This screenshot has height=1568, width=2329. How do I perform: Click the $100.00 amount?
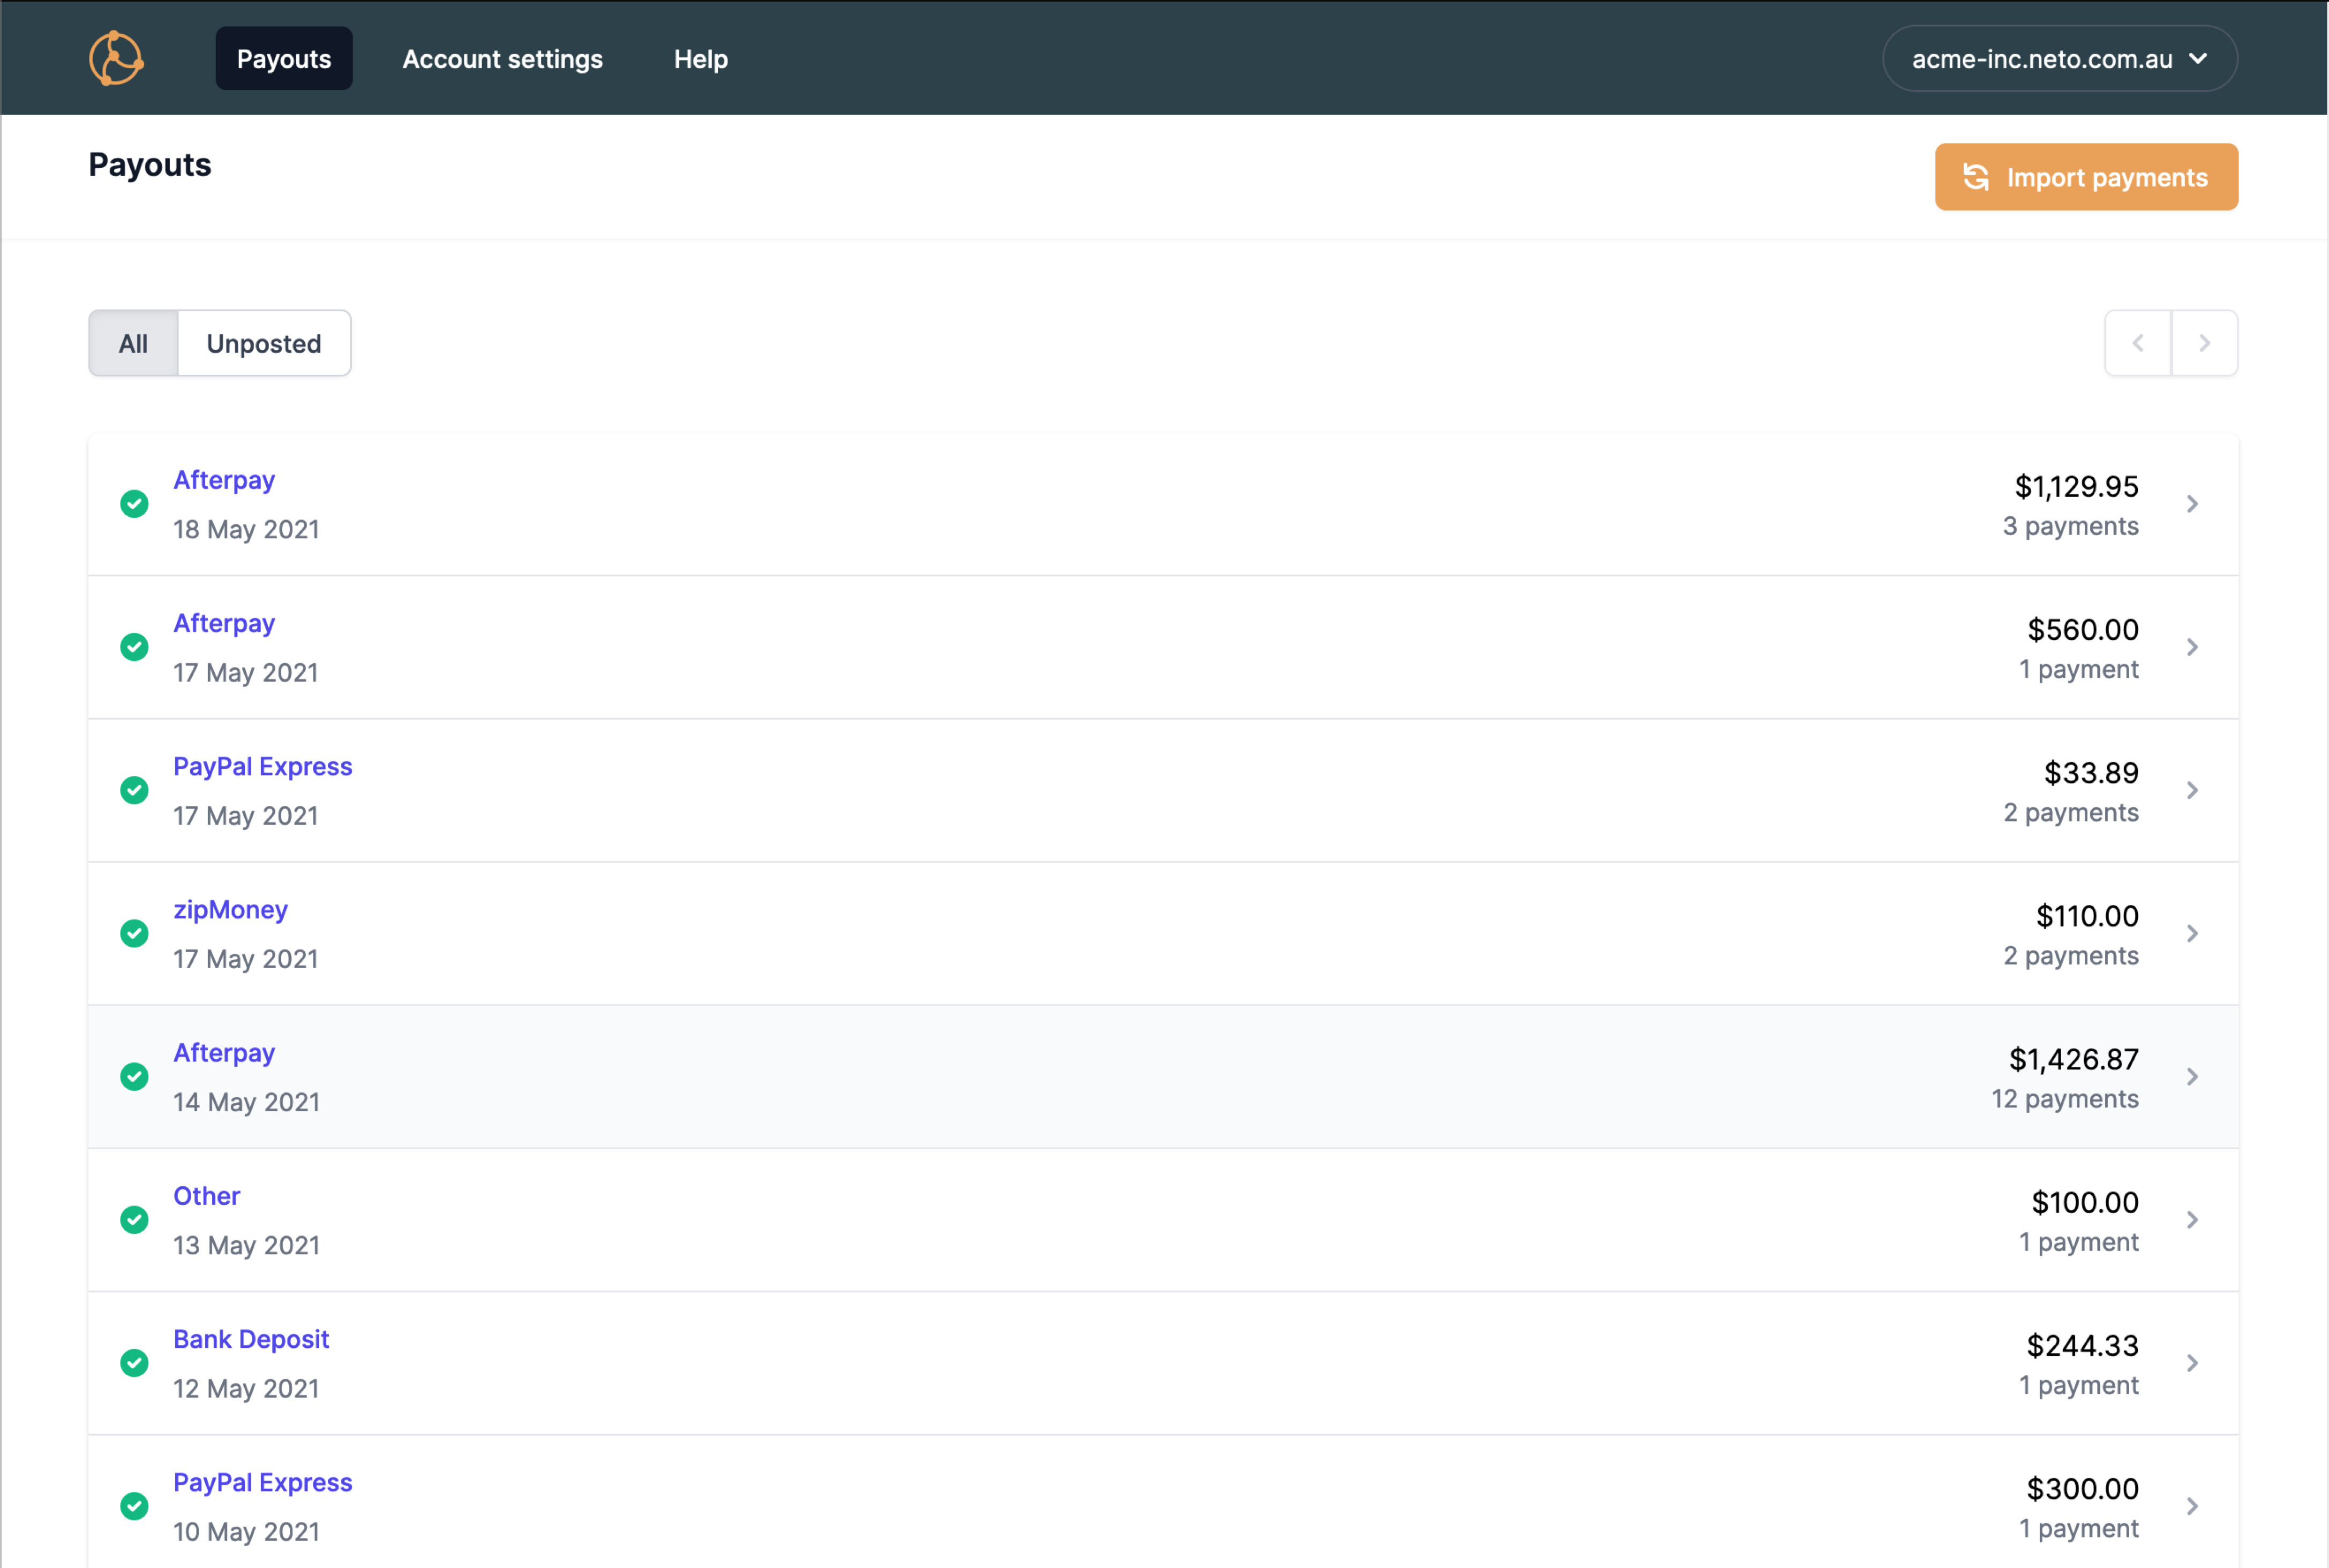(x=2085, y=1202)
